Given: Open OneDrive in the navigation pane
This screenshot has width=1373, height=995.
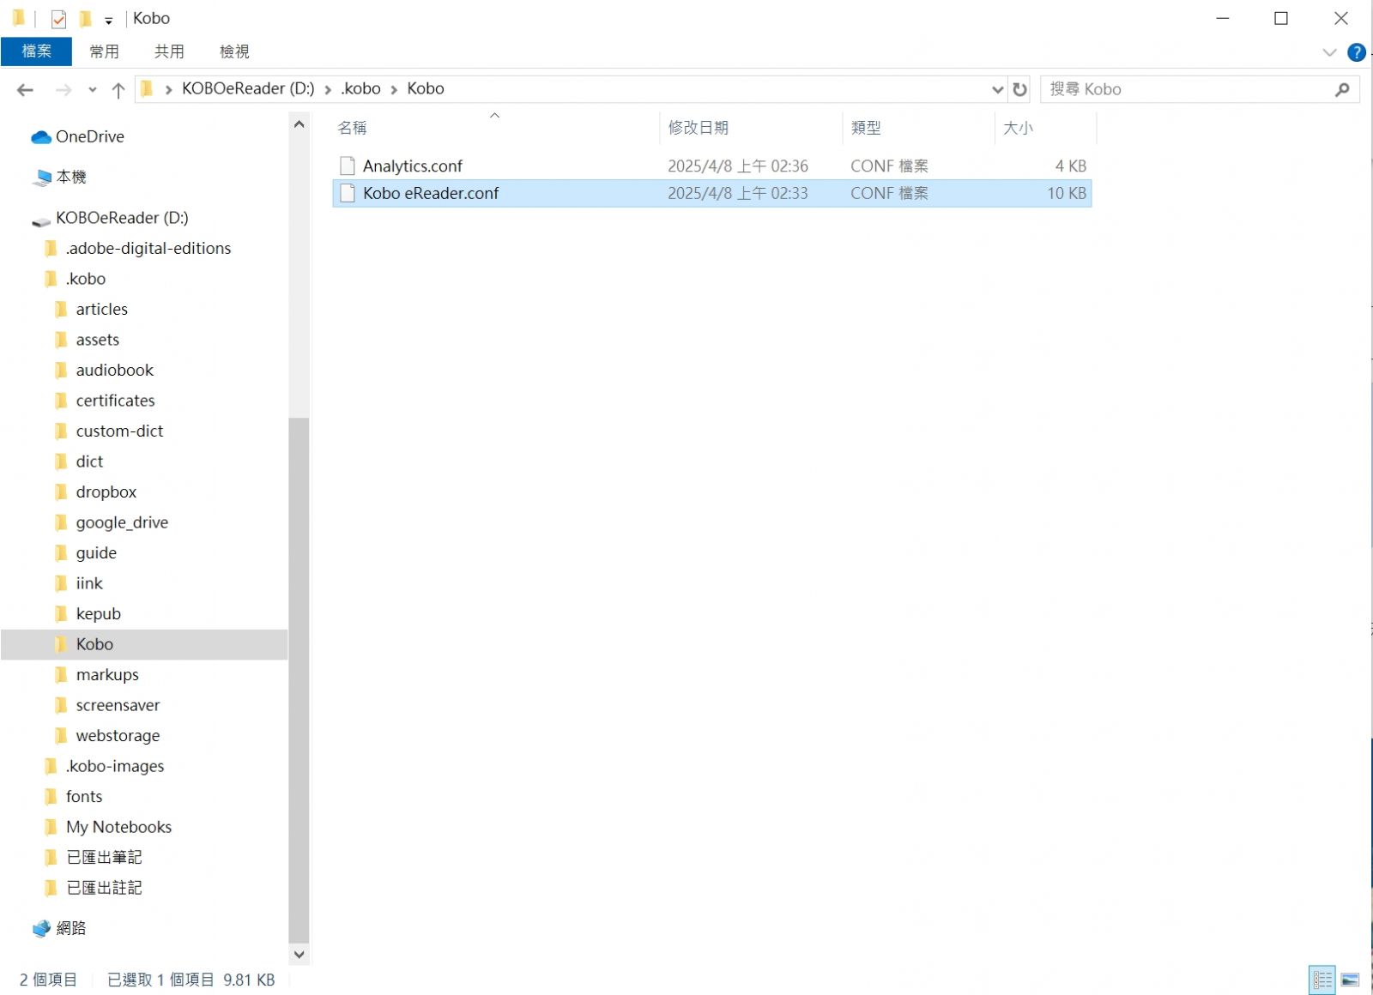Looking at the screenshot, I should point(89,136).
